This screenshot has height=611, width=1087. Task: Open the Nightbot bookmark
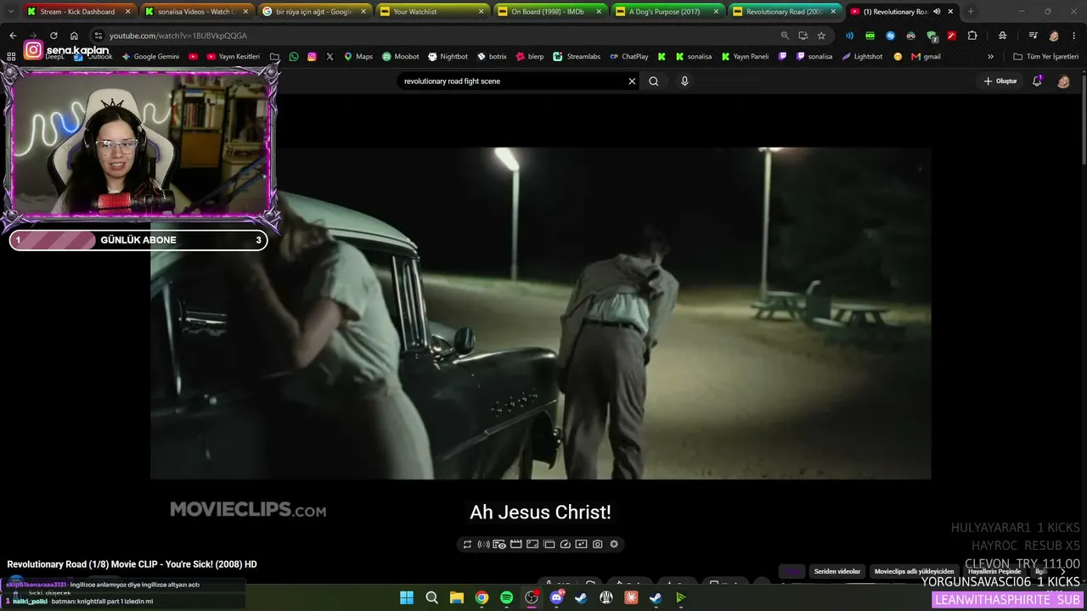pyautogui.click(x=448, y=57)
